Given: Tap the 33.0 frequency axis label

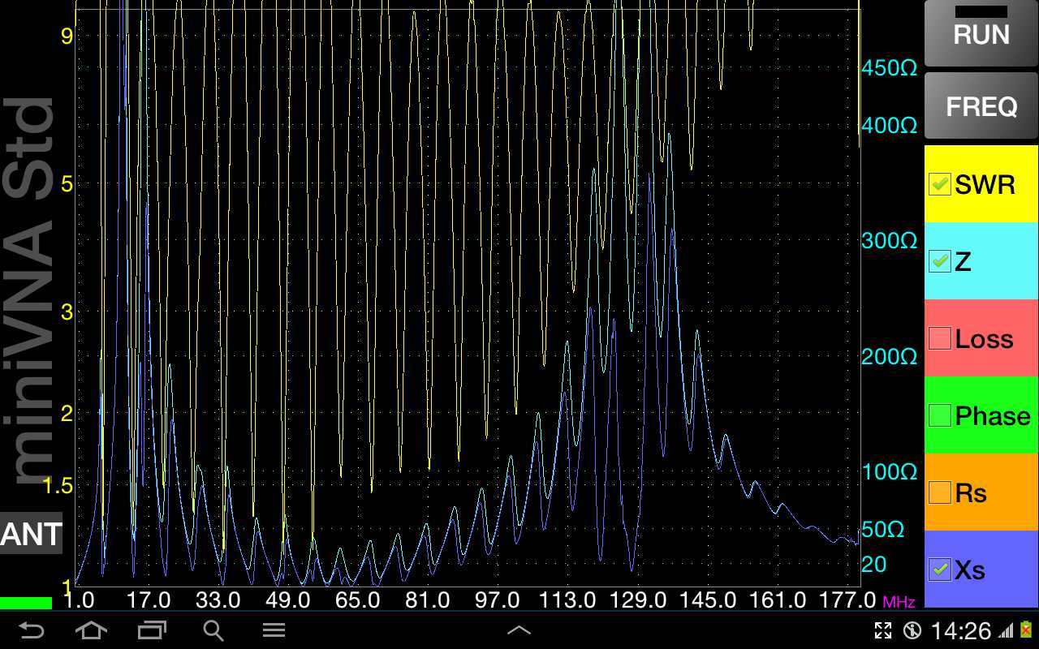Looking at the screenshot, I should pos(218,600).
